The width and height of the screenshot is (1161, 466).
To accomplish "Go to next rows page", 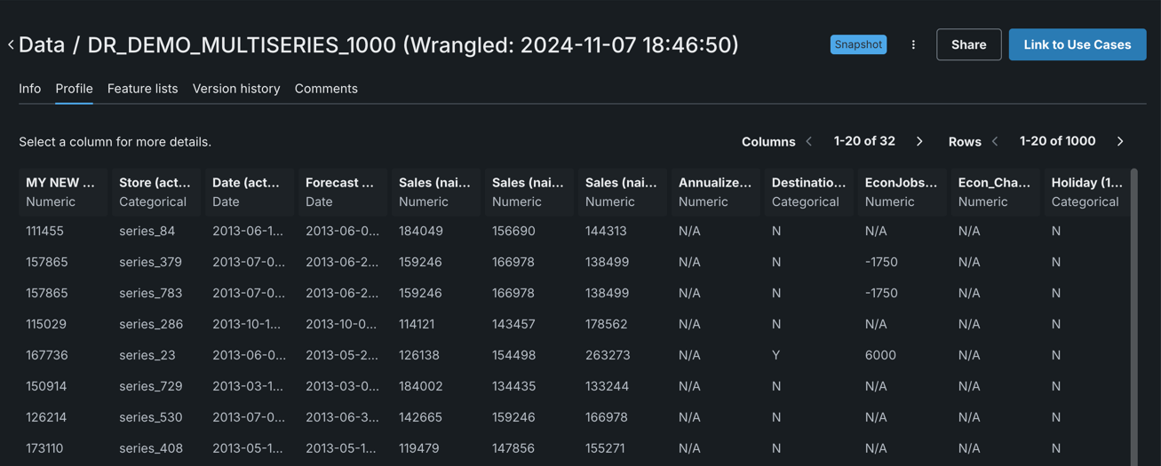I will [x=1120, y=141].
